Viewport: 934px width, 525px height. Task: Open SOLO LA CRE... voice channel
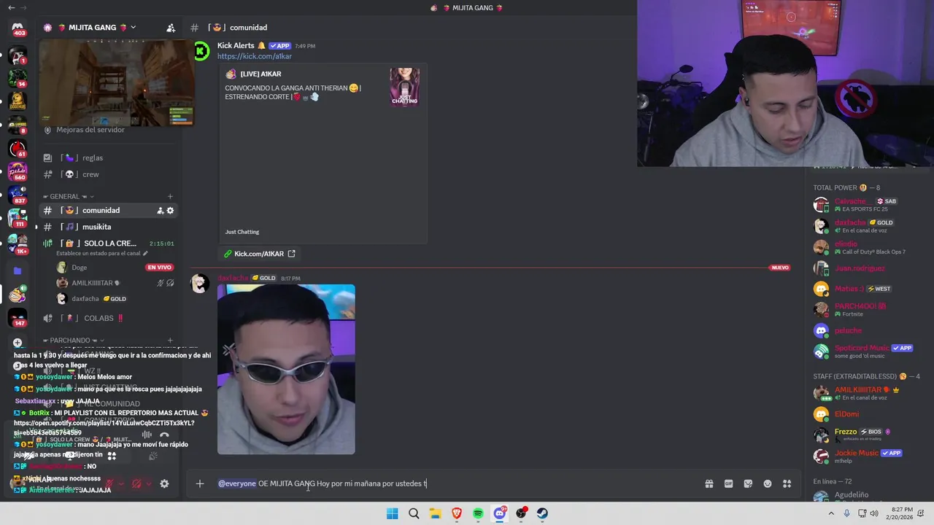pos(110,244)
